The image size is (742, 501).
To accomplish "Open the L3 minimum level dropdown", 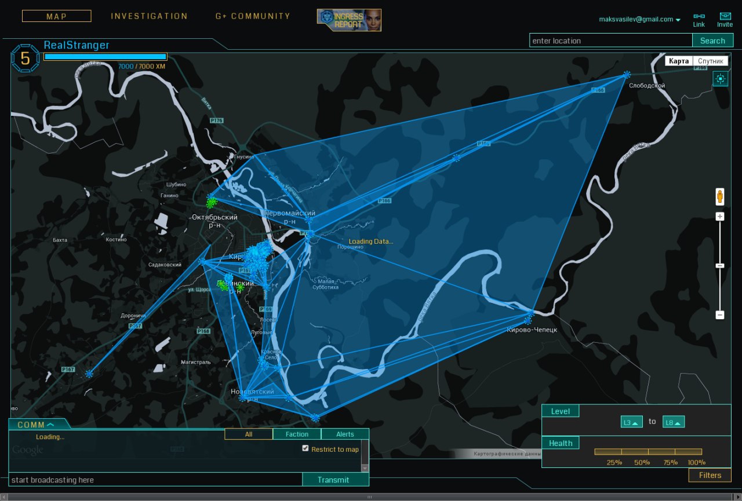I will coord(632,422).
